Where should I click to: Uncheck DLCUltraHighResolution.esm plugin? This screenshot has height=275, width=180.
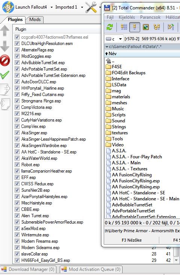(x=17, y=44)
